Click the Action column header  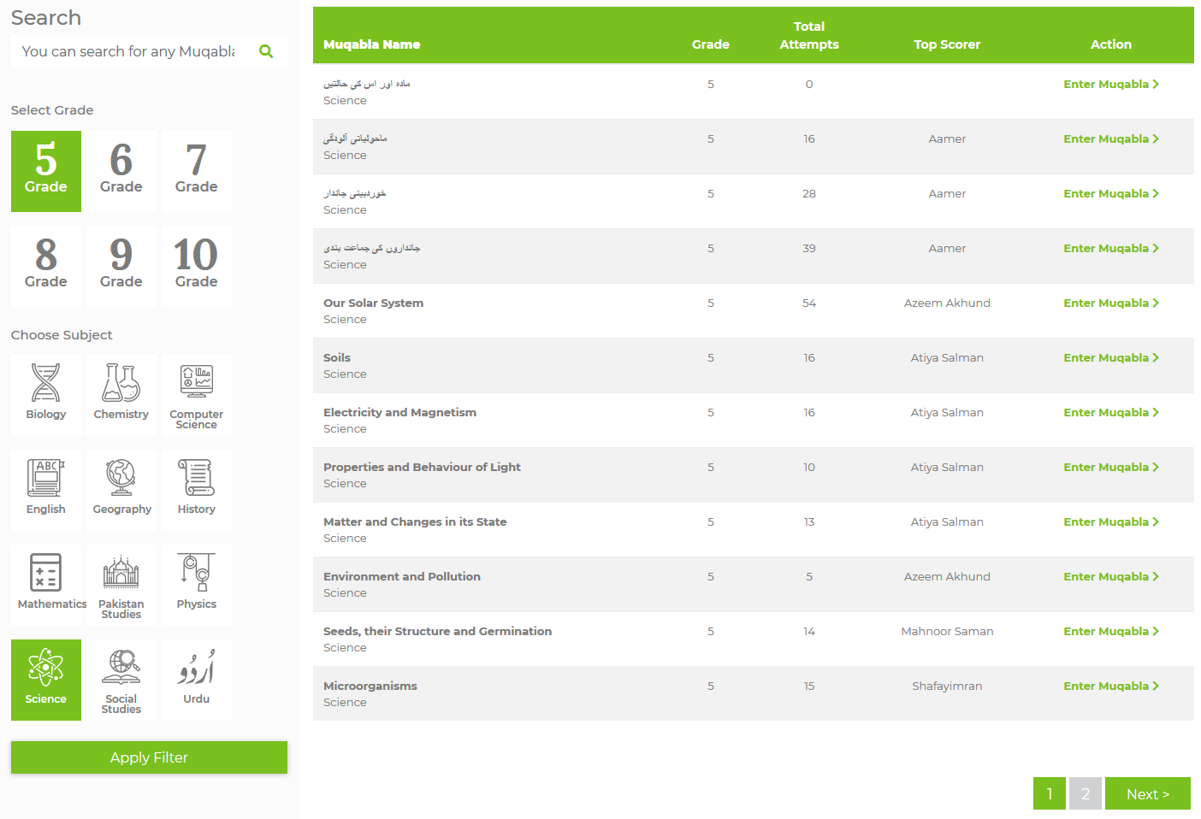point(1111,44)
